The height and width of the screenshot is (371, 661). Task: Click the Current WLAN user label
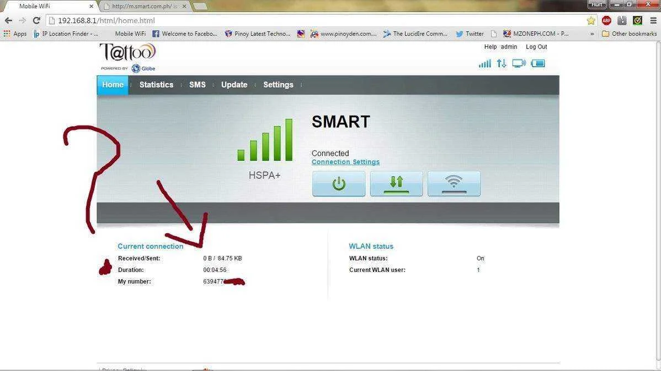(x=377, y=270)
